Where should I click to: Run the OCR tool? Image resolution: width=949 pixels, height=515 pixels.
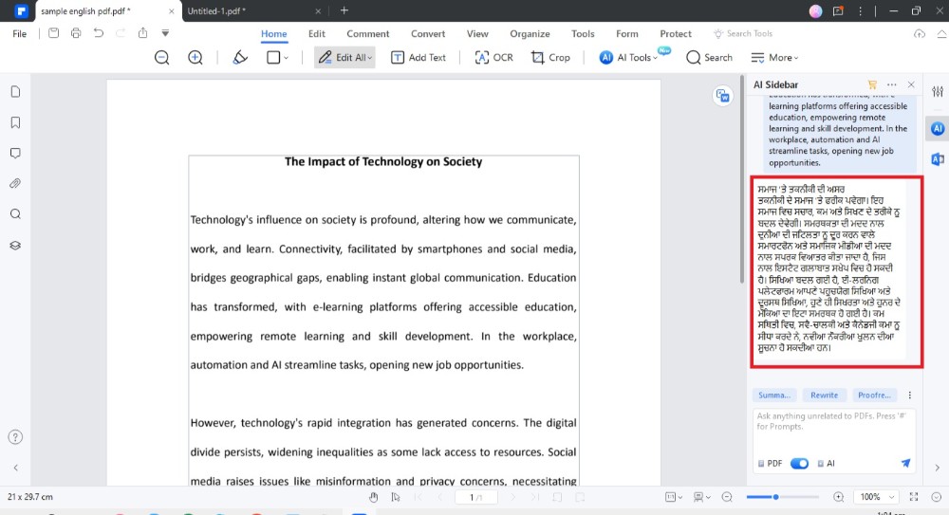click(x=493, y=58)
